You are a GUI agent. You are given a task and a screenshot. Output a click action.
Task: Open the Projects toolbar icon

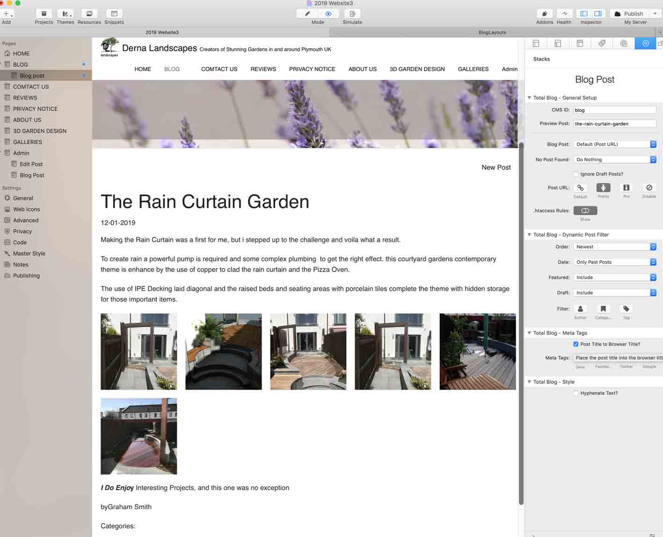[44, 14]
